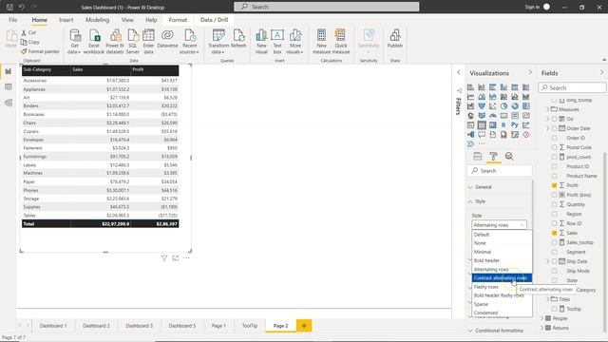
Task: Open More options ellipsis below the table
Action: point(186,257)
